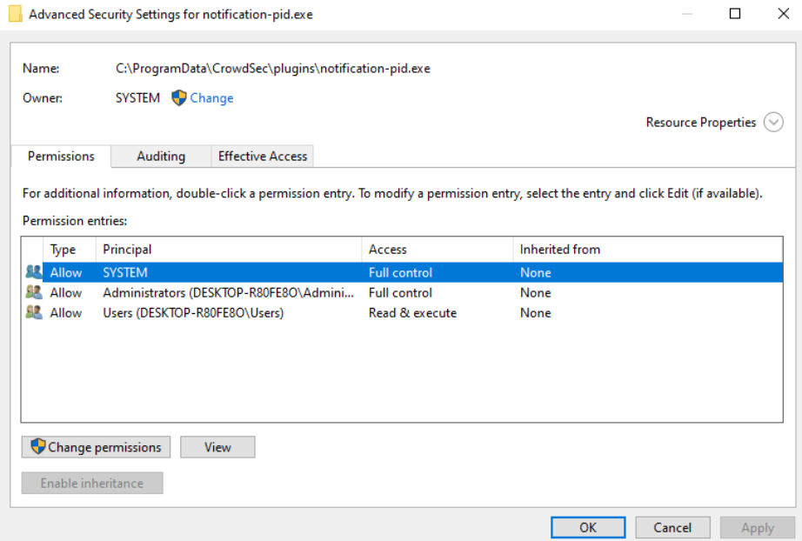Maximize the Advanced Security Settings window

click(734, 14)
